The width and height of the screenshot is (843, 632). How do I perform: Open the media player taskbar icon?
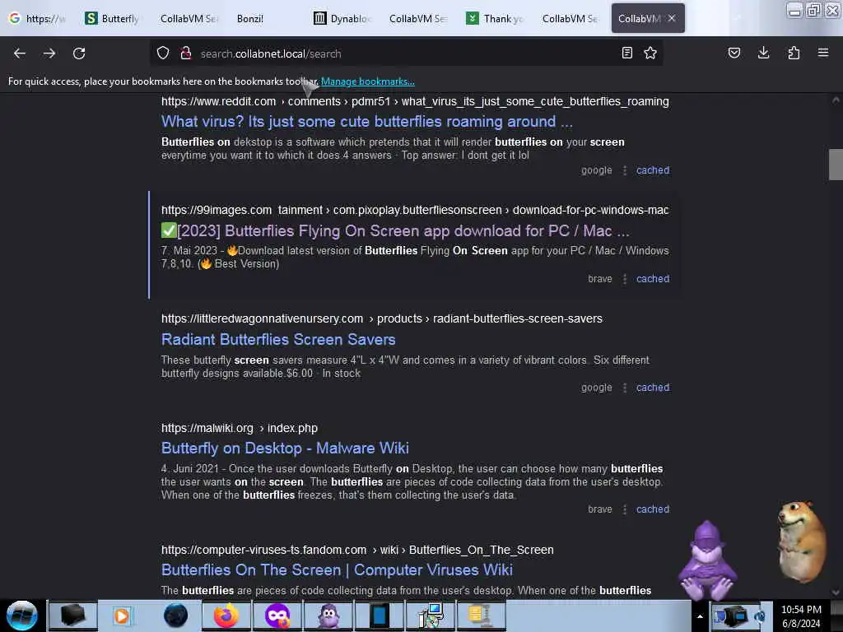tap(124, 616)
